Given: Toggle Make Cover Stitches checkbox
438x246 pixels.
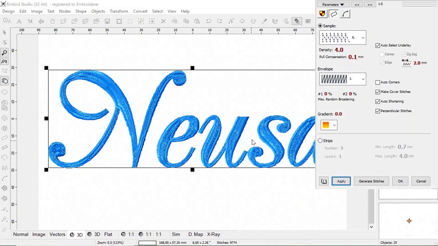Looking at the screenshot, I should pyautogui.click(x=378, y=92).
